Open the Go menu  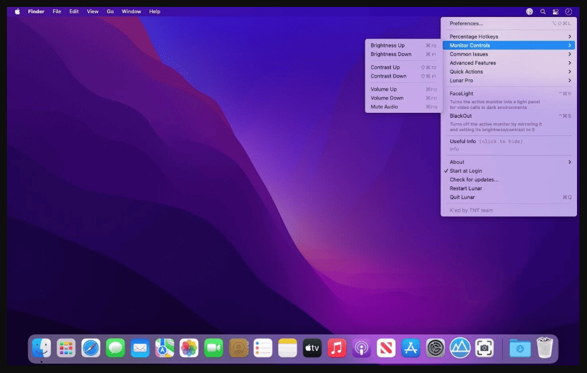(110, 11)
